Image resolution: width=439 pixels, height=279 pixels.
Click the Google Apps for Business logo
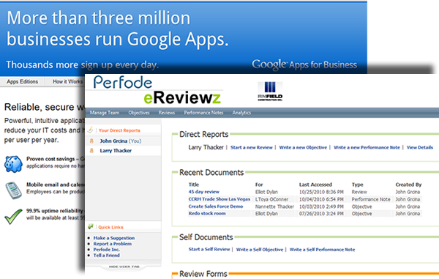(x=304, y=64)
